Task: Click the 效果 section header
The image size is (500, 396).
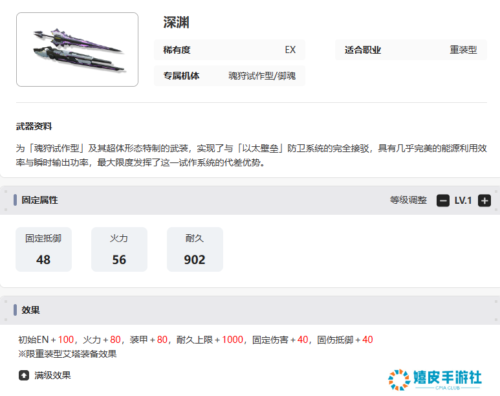Action: pos(31,310)
